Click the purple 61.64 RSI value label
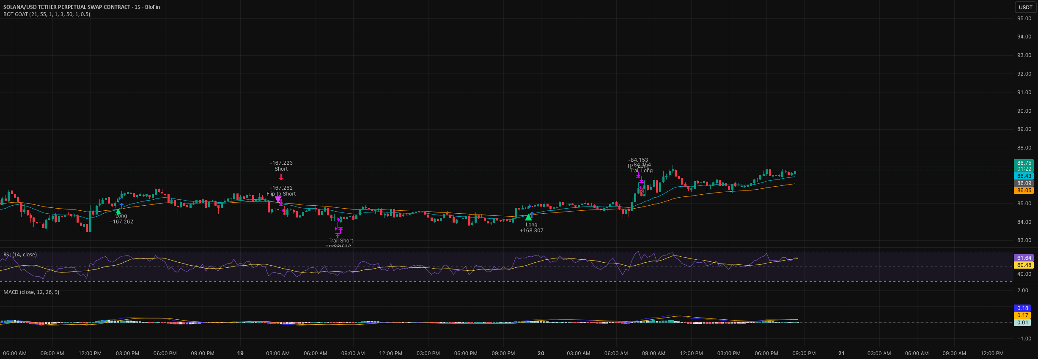This screenshot has width=1038, height=359. tap(1024, 258)
